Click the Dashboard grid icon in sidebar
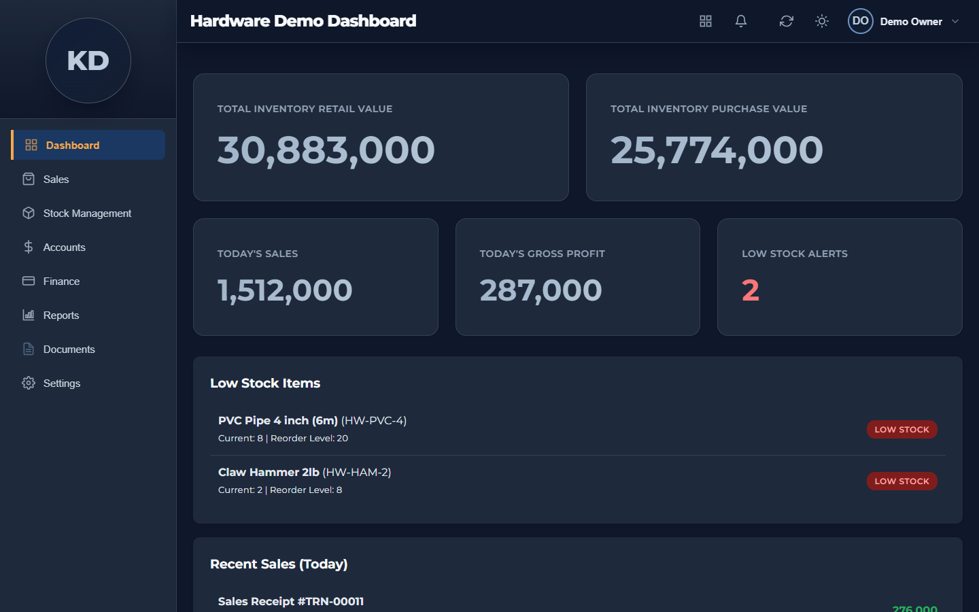 [x=31, y=145]
